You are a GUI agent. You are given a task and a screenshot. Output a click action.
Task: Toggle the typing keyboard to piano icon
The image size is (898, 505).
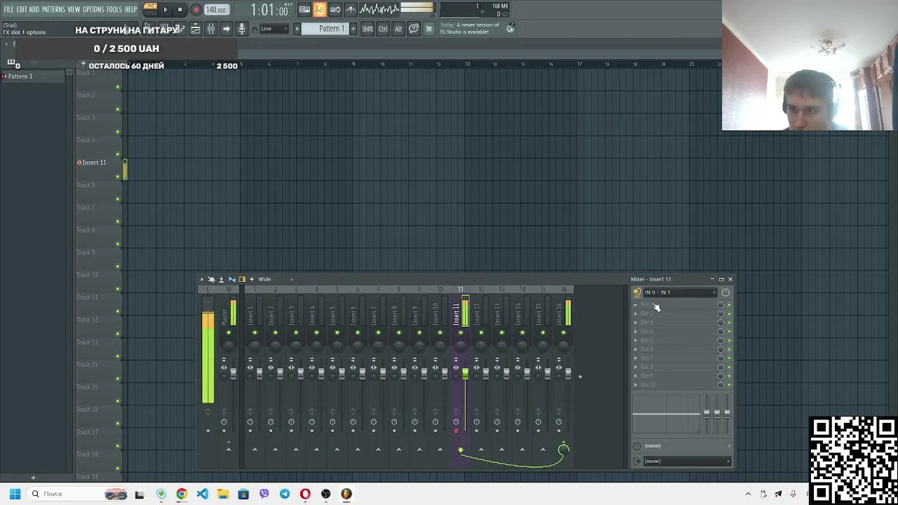(x=304, y=9)
